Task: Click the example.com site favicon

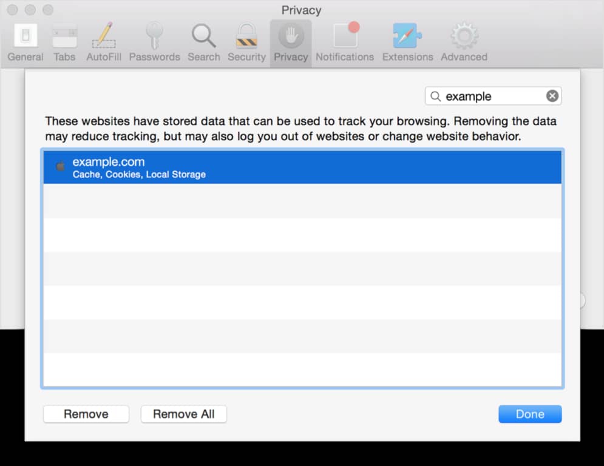Action: point(59,166)
